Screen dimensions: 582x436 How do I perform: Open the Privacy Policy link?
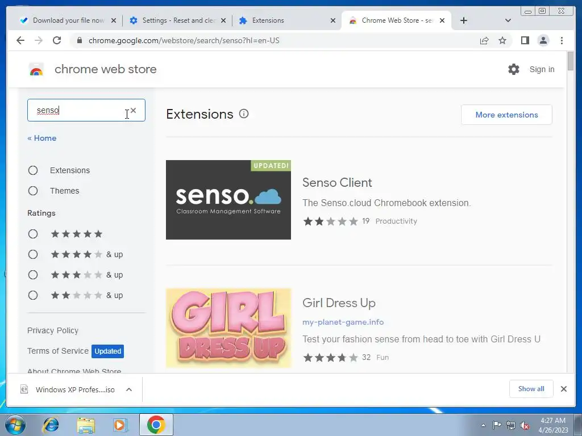point(53,330)
